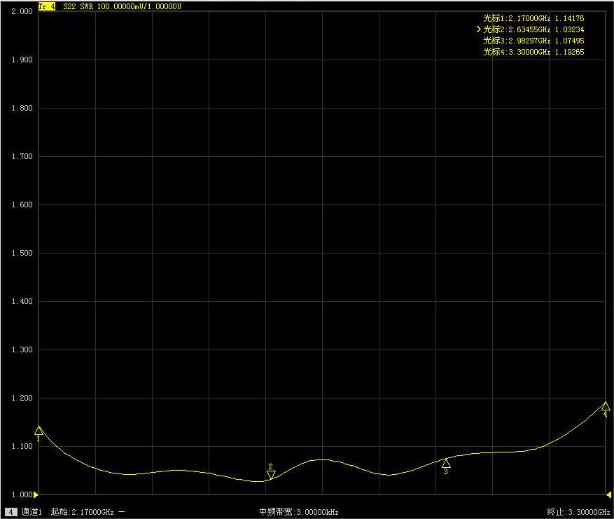Viewport: 614px width, 519px height.
Task: Select marker 1 triangle on the trace
Action: (x=39, y=430)
